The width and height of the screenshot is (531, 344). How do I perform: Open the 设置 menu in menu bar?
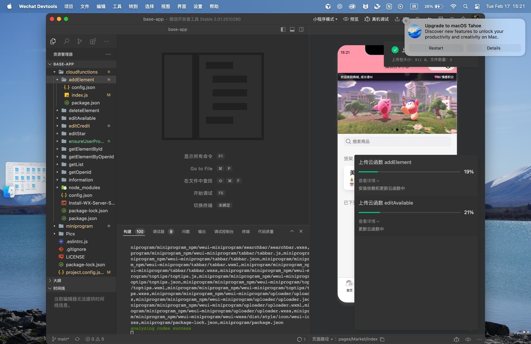(x=198, y=6)
